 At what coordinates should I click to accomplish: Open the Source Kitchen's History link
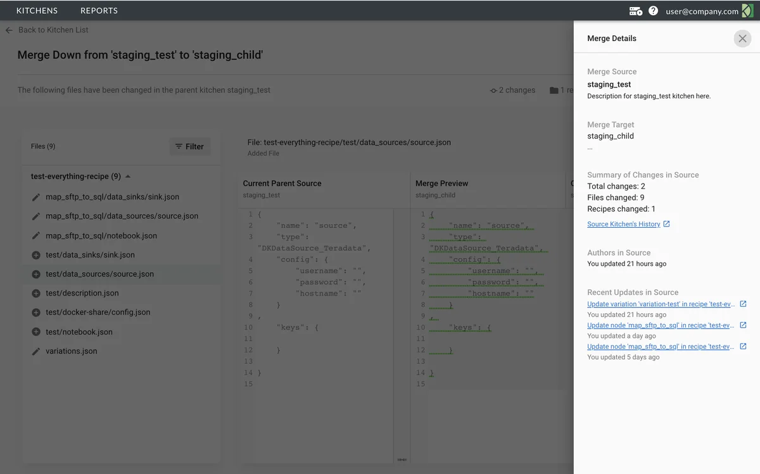[x=623, y=224]
